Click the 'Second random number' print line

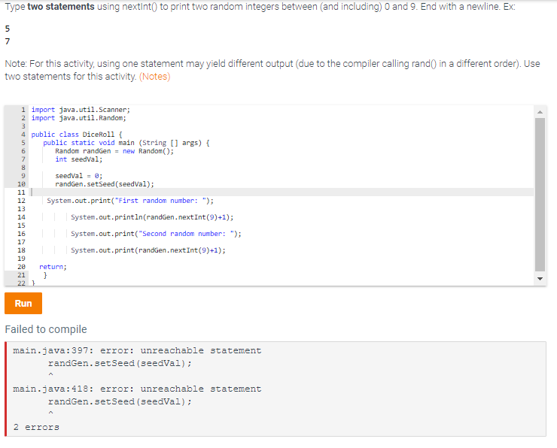pos(156,234)
